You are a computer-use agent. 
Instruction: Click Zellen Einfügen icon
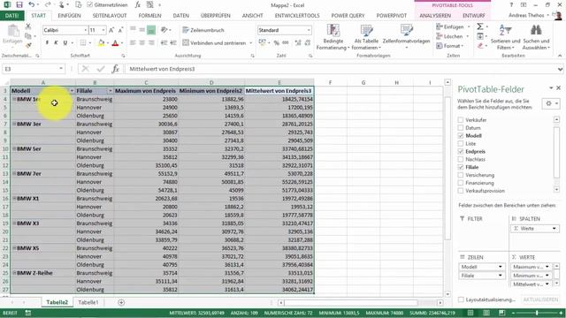(440, 27)
